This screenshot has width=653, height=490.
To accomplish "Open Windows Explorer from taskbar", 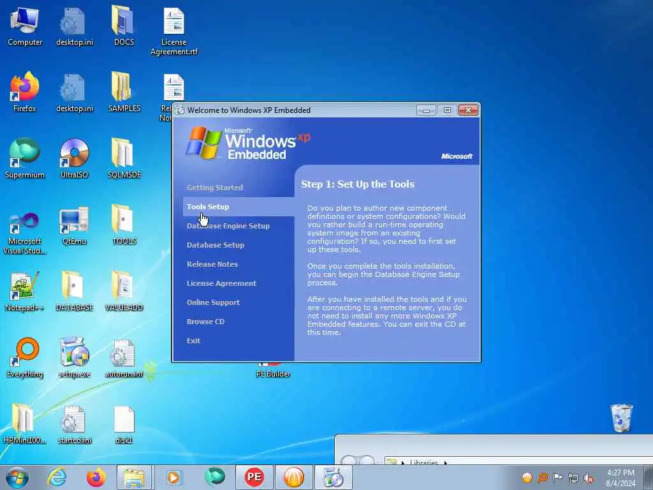I will tap(135, 477).
